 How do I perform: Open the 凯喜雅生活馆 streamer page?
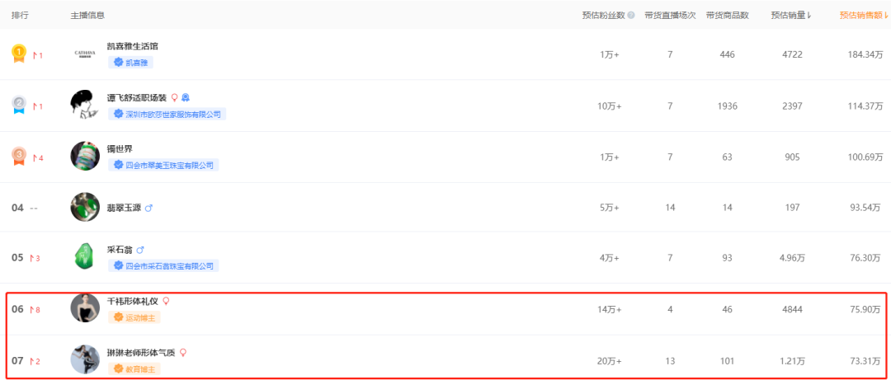point(133,46)
